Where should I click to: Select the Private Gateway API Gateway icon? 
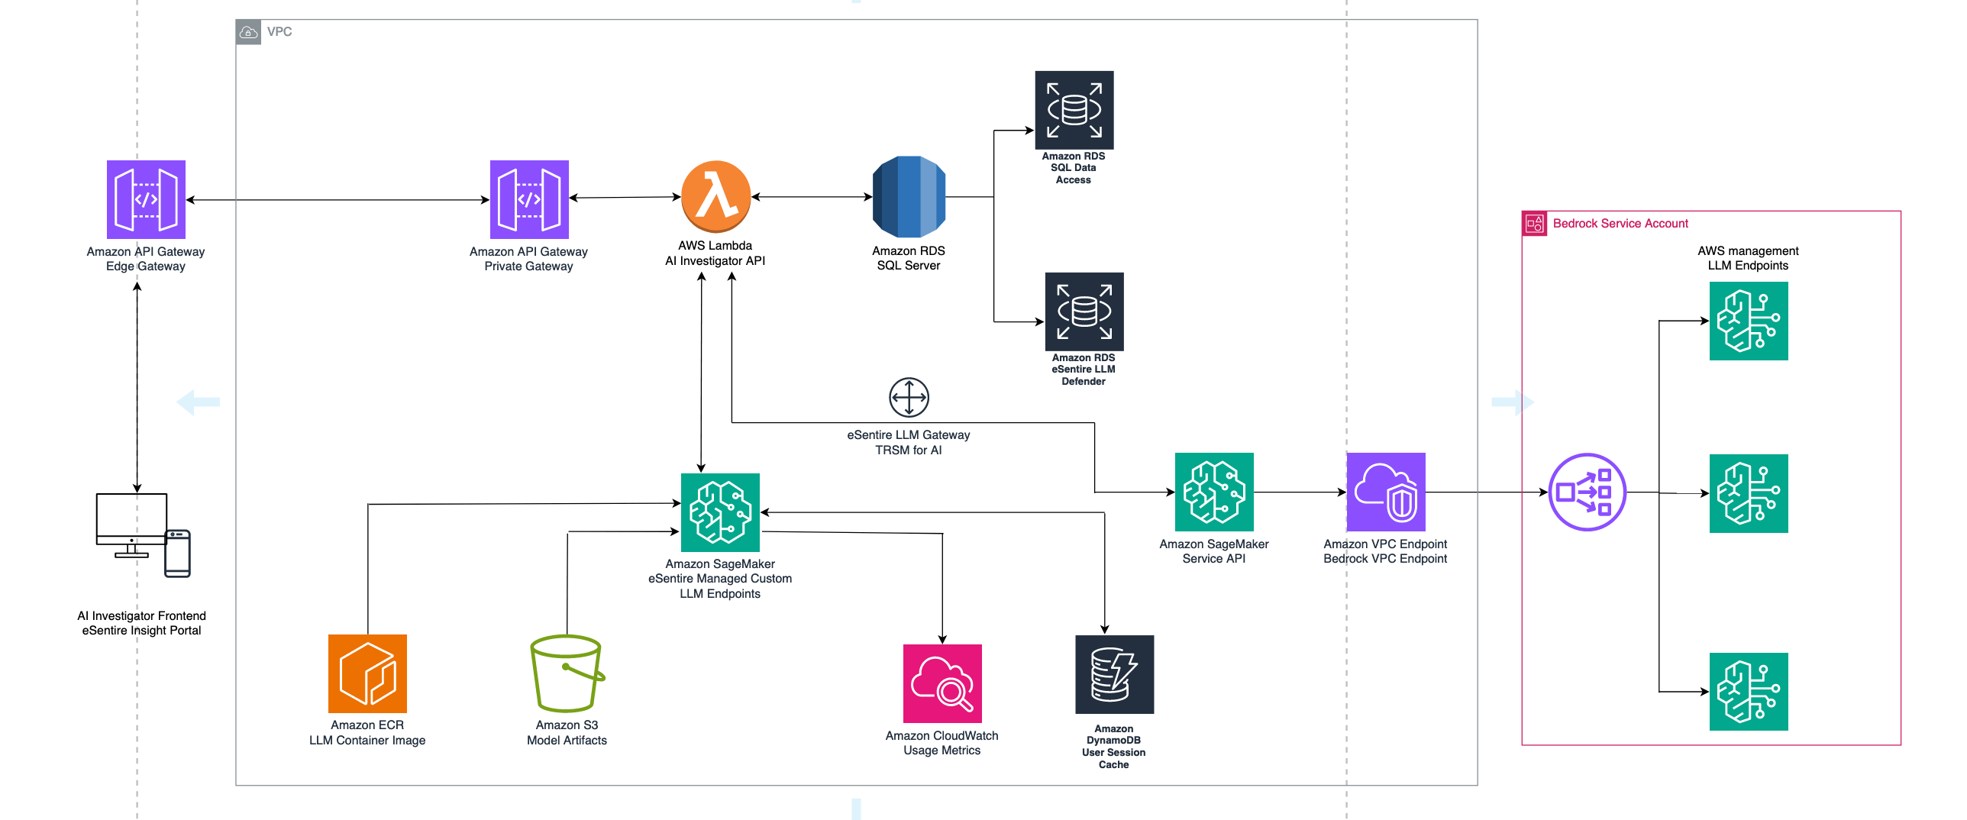pos(529,199)
